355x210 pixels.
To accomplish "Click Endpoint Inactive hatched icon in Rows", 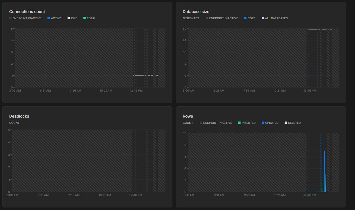I will 201,123.
